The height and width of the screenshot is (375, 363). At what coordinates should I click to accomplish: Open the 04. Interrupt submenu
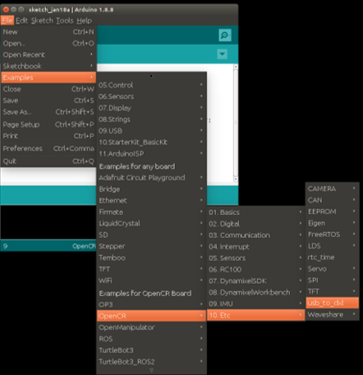coord(256,247)
